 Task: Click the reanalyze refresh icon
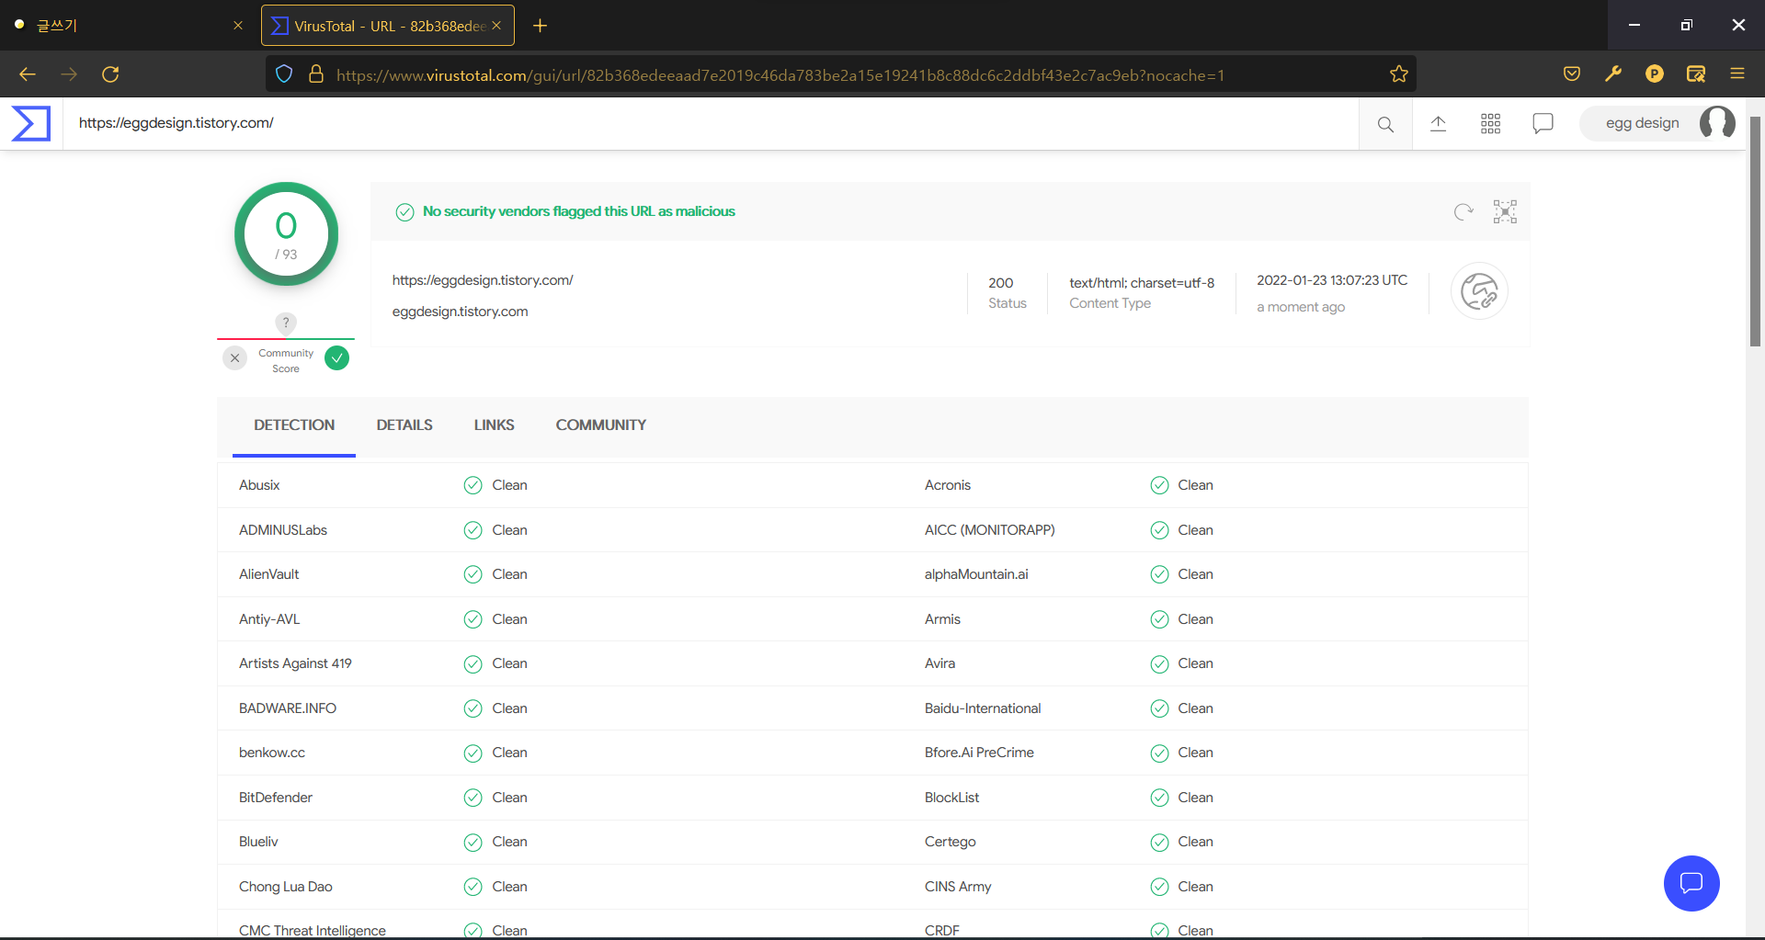point(1463,212)
